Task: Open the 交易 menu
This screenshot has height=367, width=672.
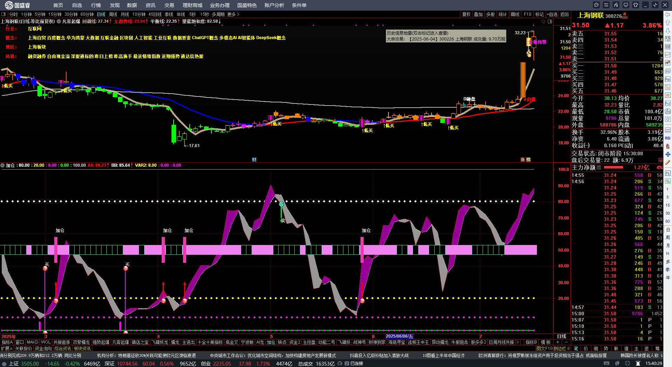Action: [x=169, y=5]
